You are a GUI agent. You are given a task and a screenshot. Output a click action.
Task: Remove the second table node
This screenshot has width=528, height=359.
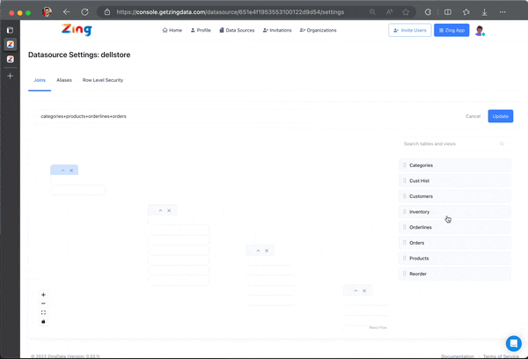(169, 210)
